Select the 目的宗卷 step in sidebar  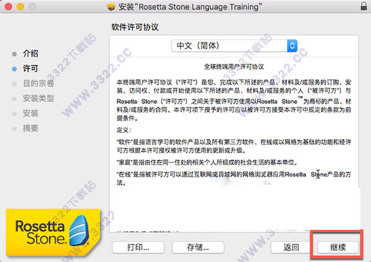point(38,83)
